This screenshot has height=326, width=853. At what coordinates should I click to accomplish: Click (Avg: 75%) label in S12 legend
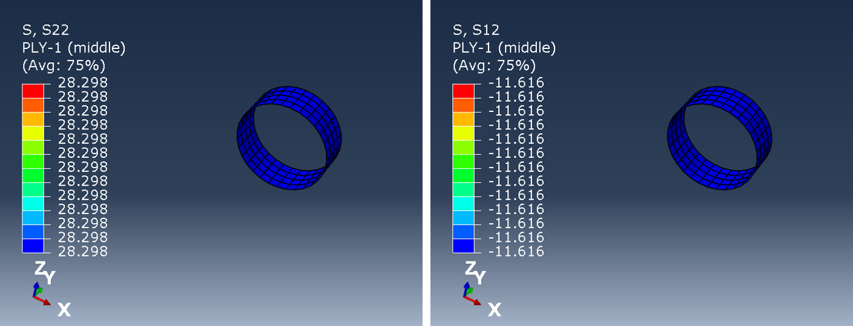coord(493,65)
